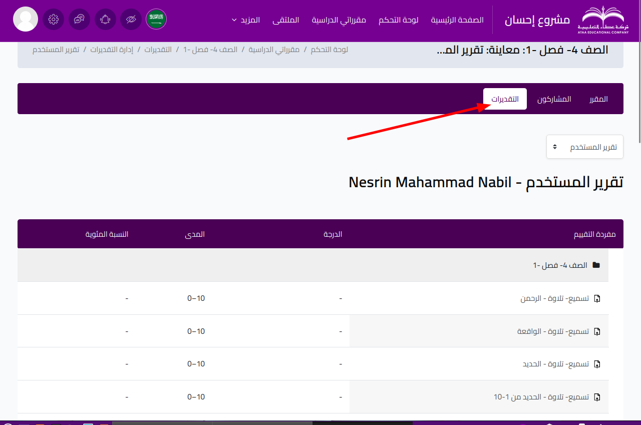Click the إدارة التقديرات breadcrumb link

coord(112,50)
